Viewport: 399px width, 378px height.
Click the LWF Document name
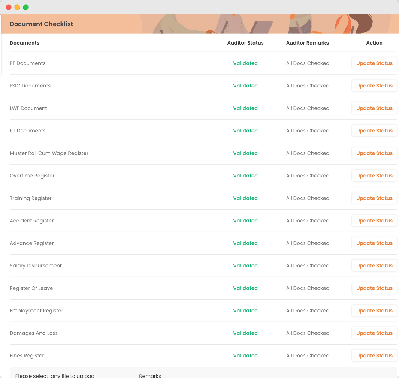[28, 108]
